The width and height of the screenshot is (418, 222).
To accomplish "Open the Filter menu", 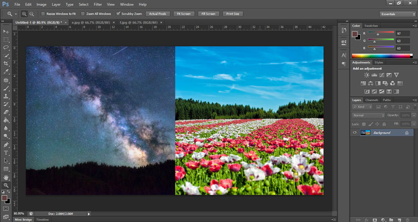I will pyautogui.click(x=98, y=4).
